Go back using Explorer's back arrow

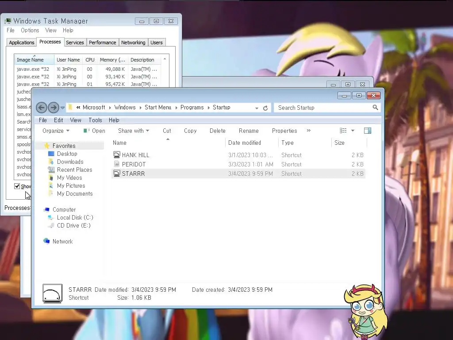(x=41, y=108)
